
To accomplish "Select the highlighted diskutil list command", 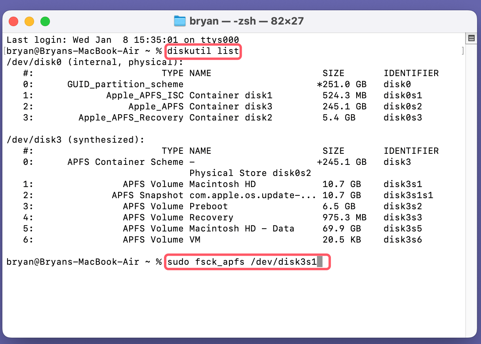I will [x=203, y=52].
